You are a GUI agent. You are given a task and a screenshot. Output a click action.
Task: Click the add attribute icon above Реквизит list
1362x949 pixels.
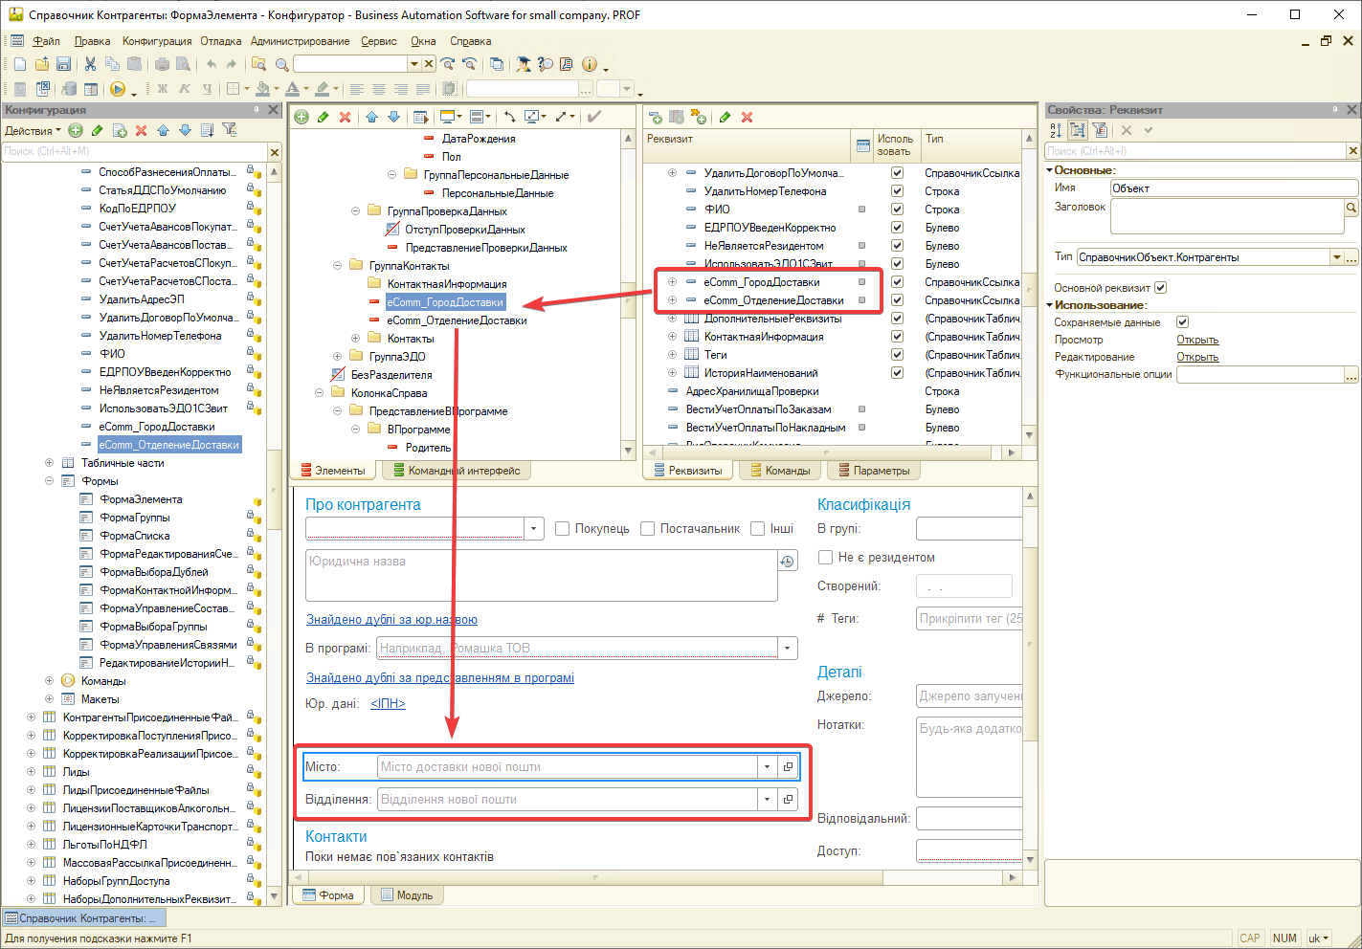(x=656, y=117)
